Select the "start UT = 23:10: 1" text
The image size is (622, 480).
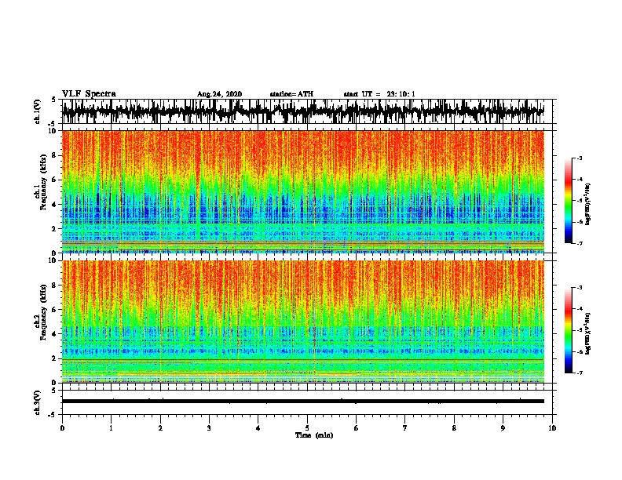point(379,94)
